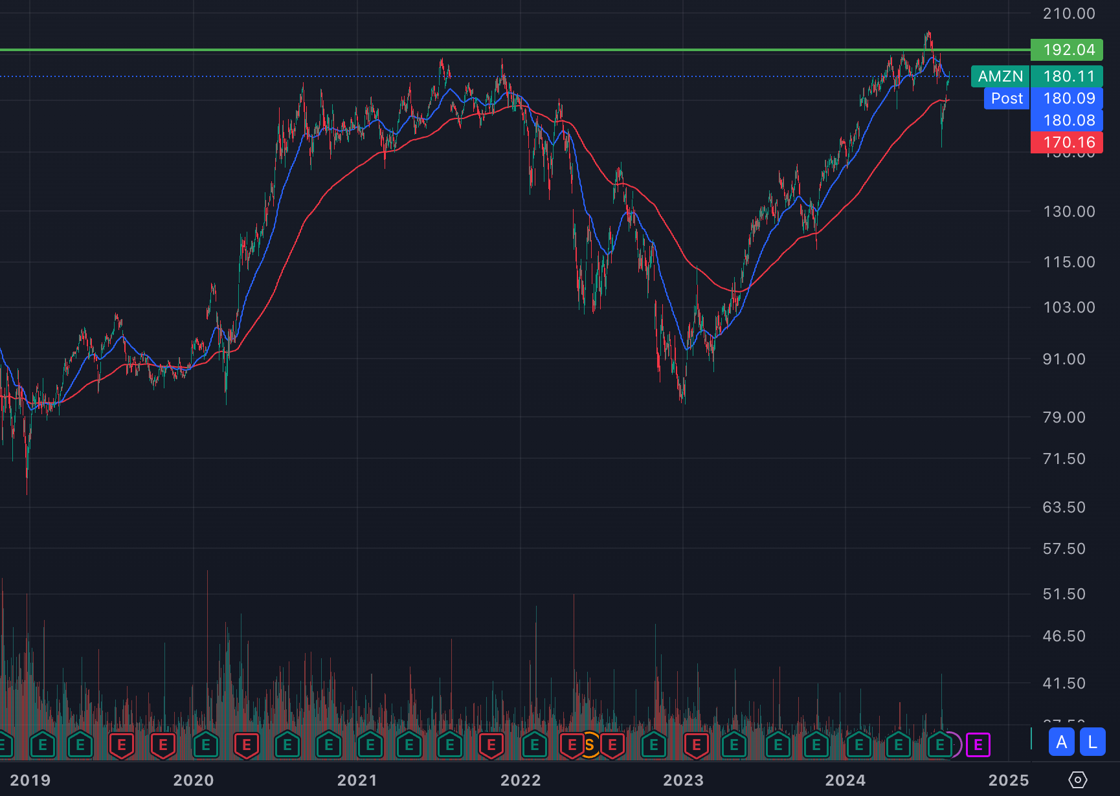Viewport: 1120px width, 796px height.
Task: Open the summer 2024 green earnings marker
Action: 940,745
